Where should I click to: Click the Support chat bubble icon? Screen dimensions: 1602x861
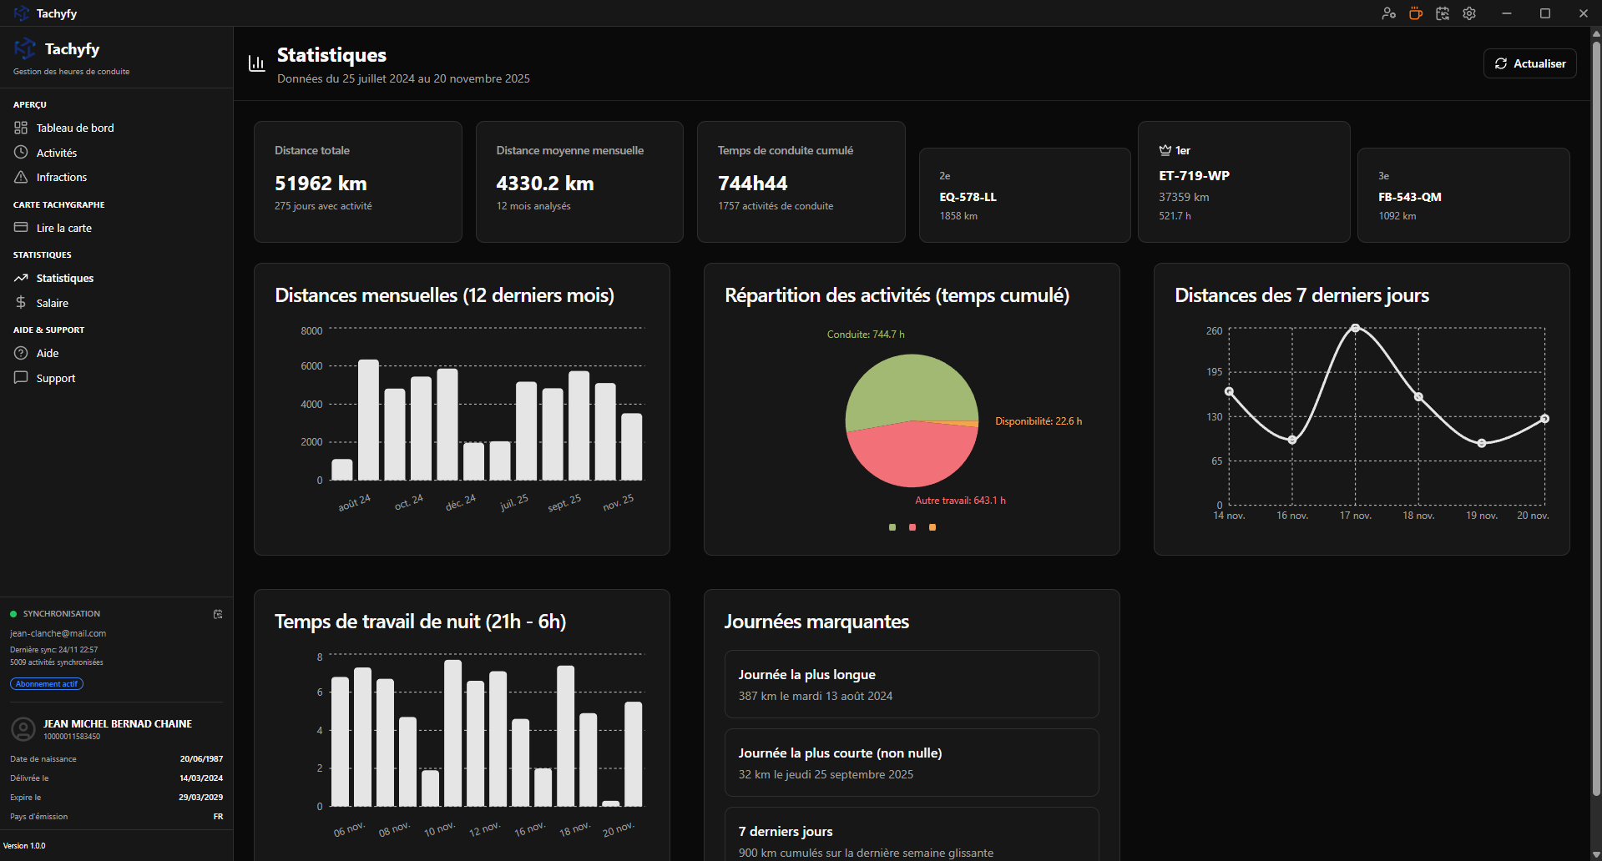[x=21, y=378]
